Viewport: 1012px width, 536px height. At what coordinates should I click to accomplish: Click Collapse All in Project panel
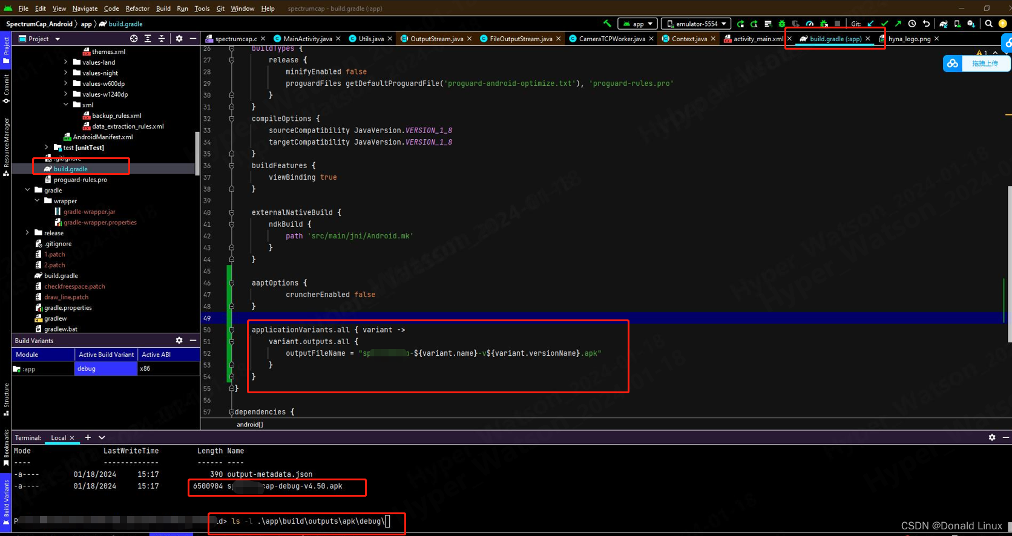click(x=162, y=39)
